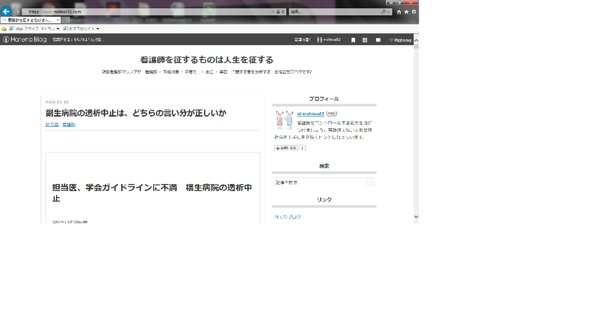Click the はてなブログ link under リンク

[x=287, y=217]
